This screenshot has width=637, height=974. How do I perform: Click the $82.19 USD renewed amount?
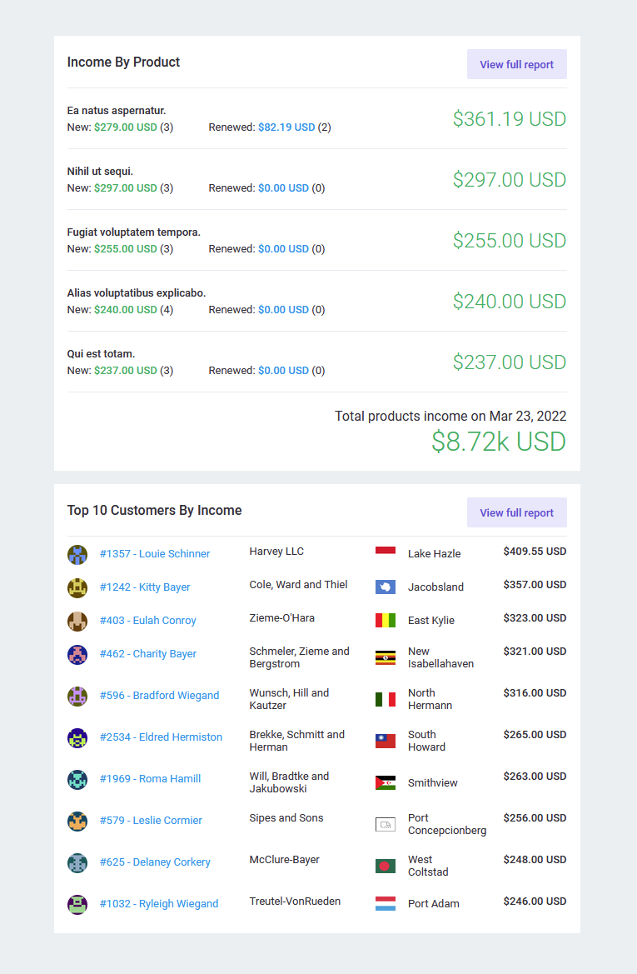(x=286, y=127)
